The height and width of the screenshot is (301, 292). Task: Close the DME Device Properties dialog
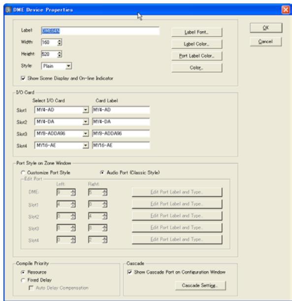click(x=286, y=10)
